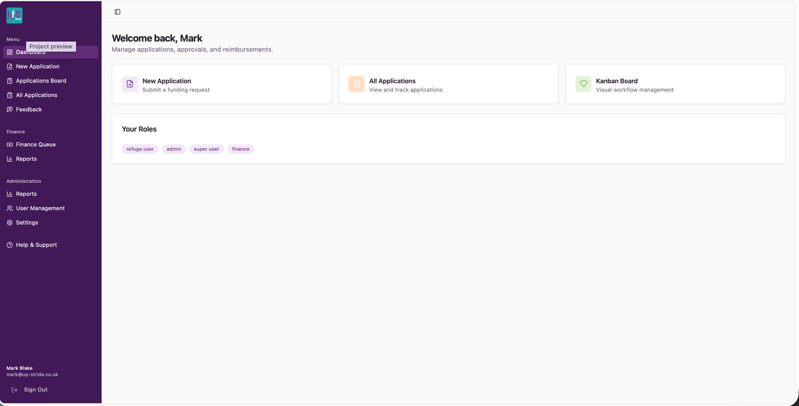
Task: Click the Your Roles heading
Action: click(x=139, y=129)
